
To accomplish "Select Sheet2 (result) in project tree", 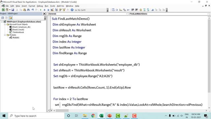I will pyautogui.click(x=18, y=30).
